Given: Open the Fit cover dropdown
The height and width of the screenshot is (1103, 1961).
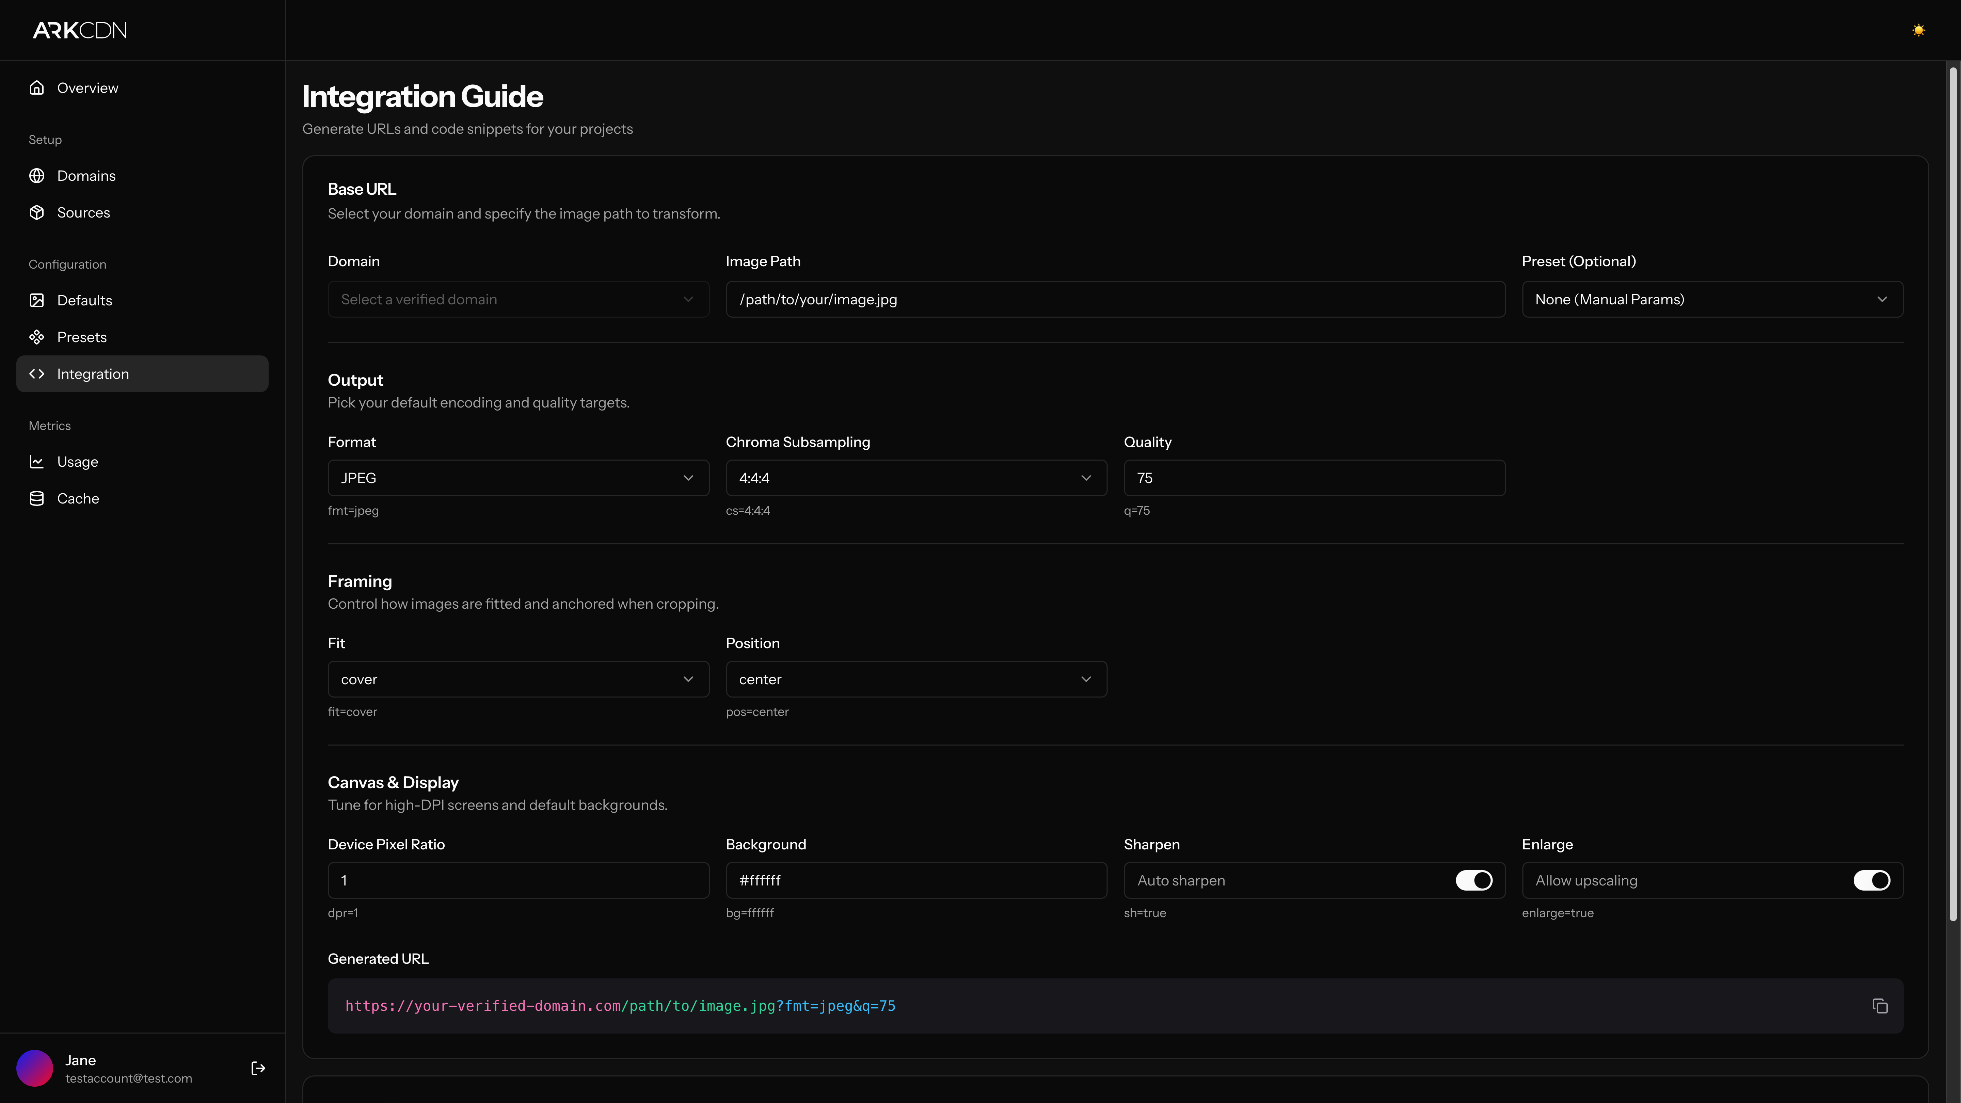Looking at the screenshot, I should point(519,679).
